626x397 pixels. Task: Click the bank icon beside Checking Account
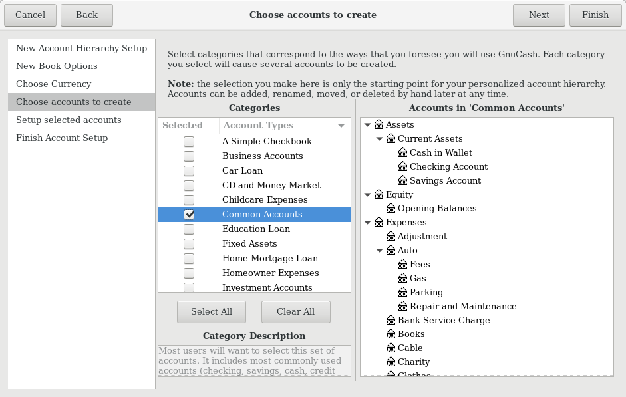tap(402, 166)
